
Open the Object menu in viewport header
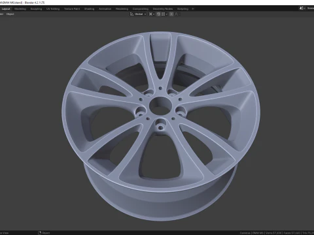10,14
